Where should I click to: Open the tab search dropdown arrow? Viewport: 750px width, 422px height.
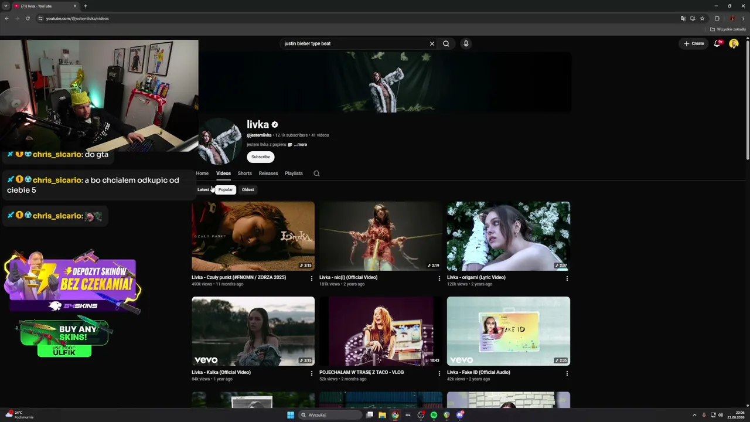5,6
